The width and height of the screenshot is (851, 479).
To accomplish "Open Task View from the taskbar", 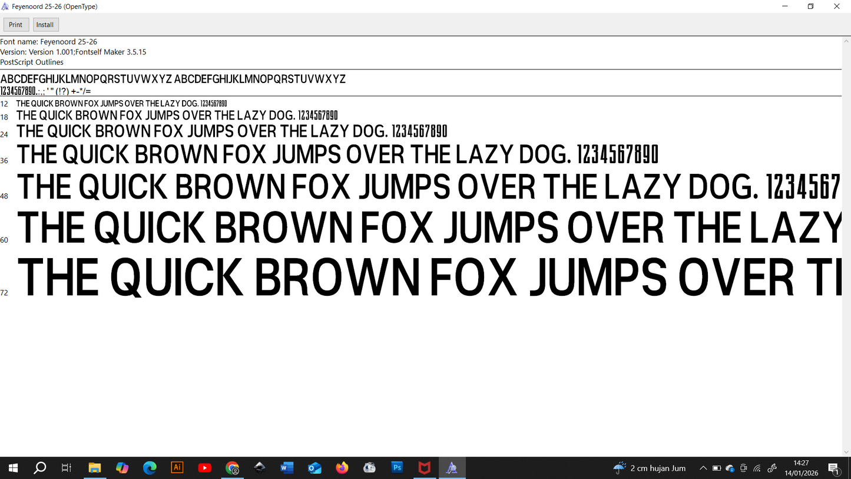I will [67, 468].
